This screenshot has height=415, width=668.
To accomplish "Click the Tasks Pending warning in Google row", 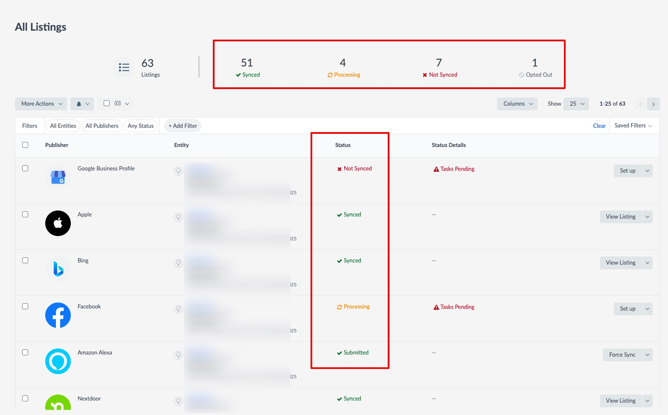I will coord(454,169).
